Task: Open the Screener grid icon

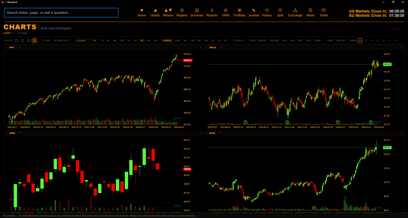Action: tap(197, 13)
